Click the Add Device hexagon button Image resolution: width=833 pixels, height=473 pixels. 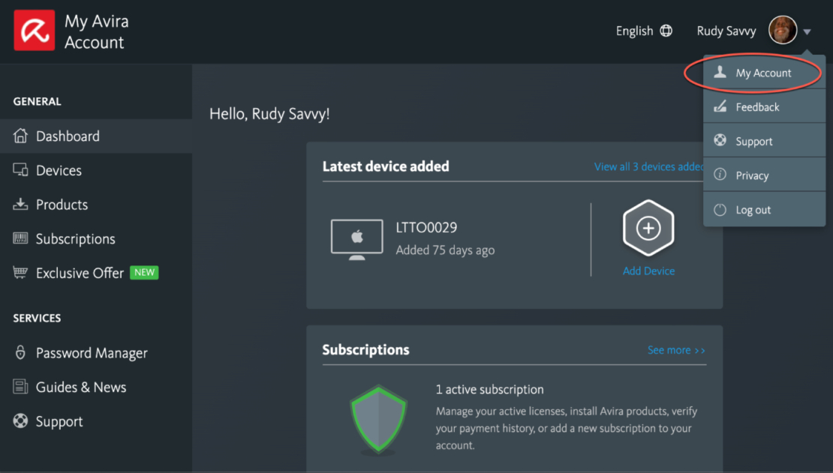point(648,228)
